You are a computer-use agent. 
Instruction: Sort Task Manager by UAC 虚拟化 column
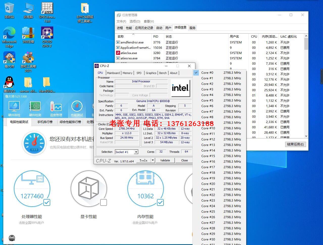(x=291, y=37)
